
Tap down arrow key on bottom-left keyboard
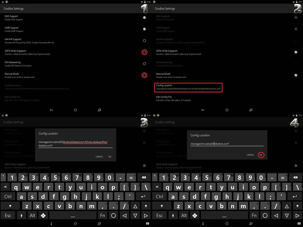click(x=135, y=215)
